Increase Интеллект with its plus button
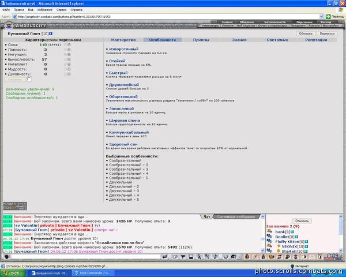Screen dimensions: 346x277 click(x=69, y=64)
